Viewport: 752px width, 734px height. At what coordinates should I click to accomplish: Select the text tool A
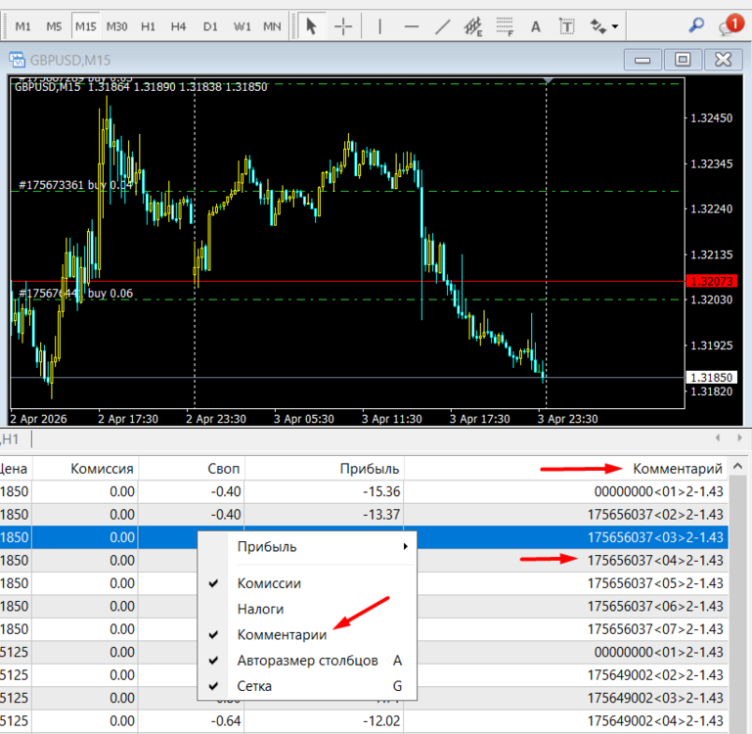(x=536, y=25)
